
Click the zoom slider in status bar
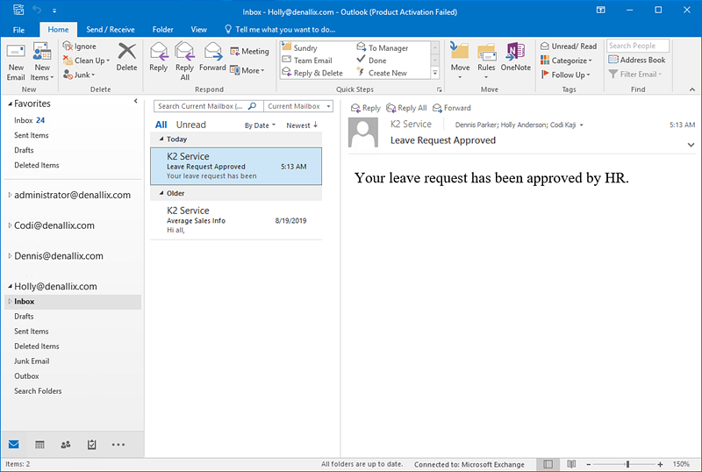tap(627, 464)
